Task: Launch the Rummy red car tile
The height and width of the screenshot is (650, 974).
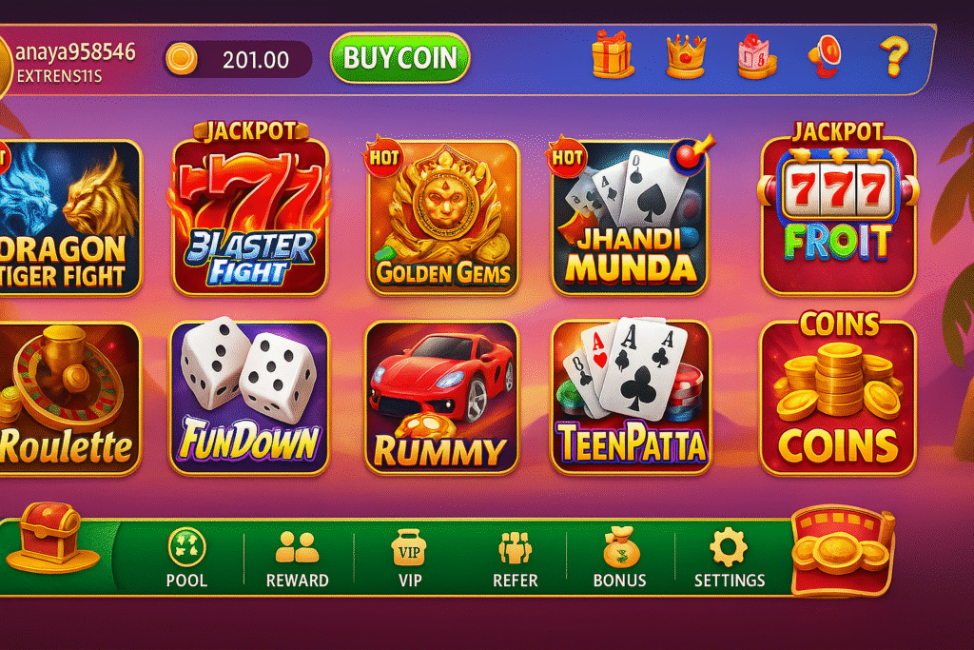Action: (441, 398)
